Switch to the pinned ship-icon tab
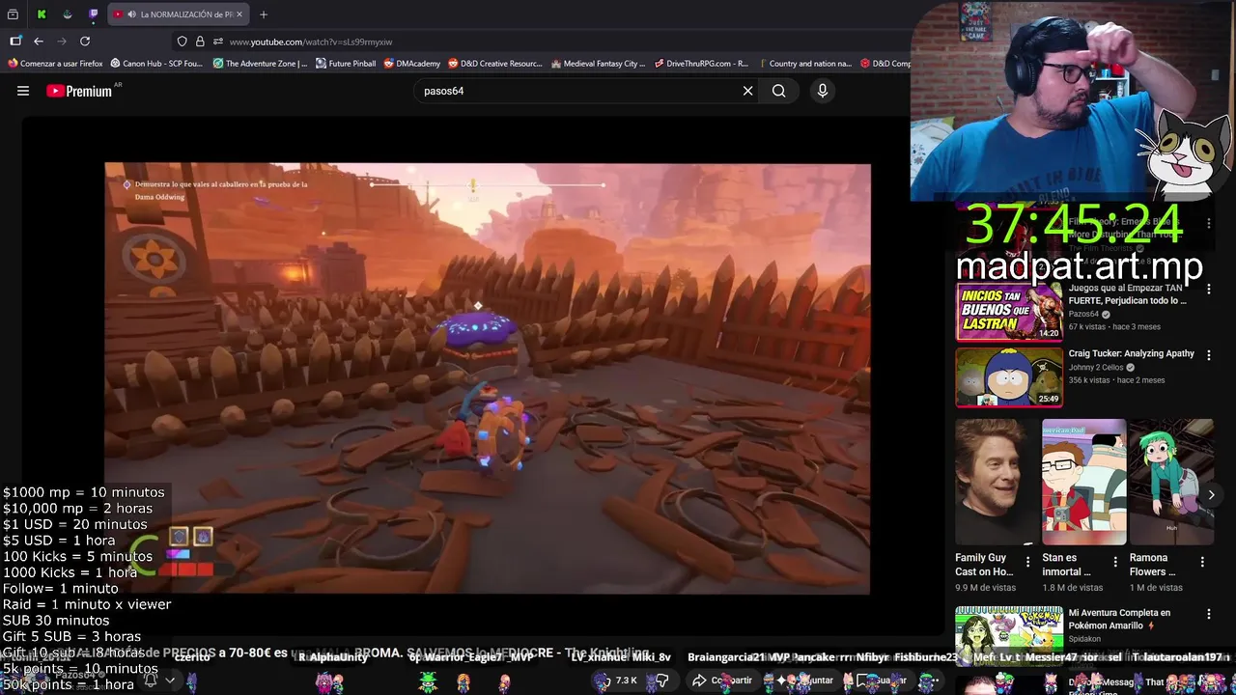The height and width of the screenshot is (695, 1236). (x=67, y=14)
